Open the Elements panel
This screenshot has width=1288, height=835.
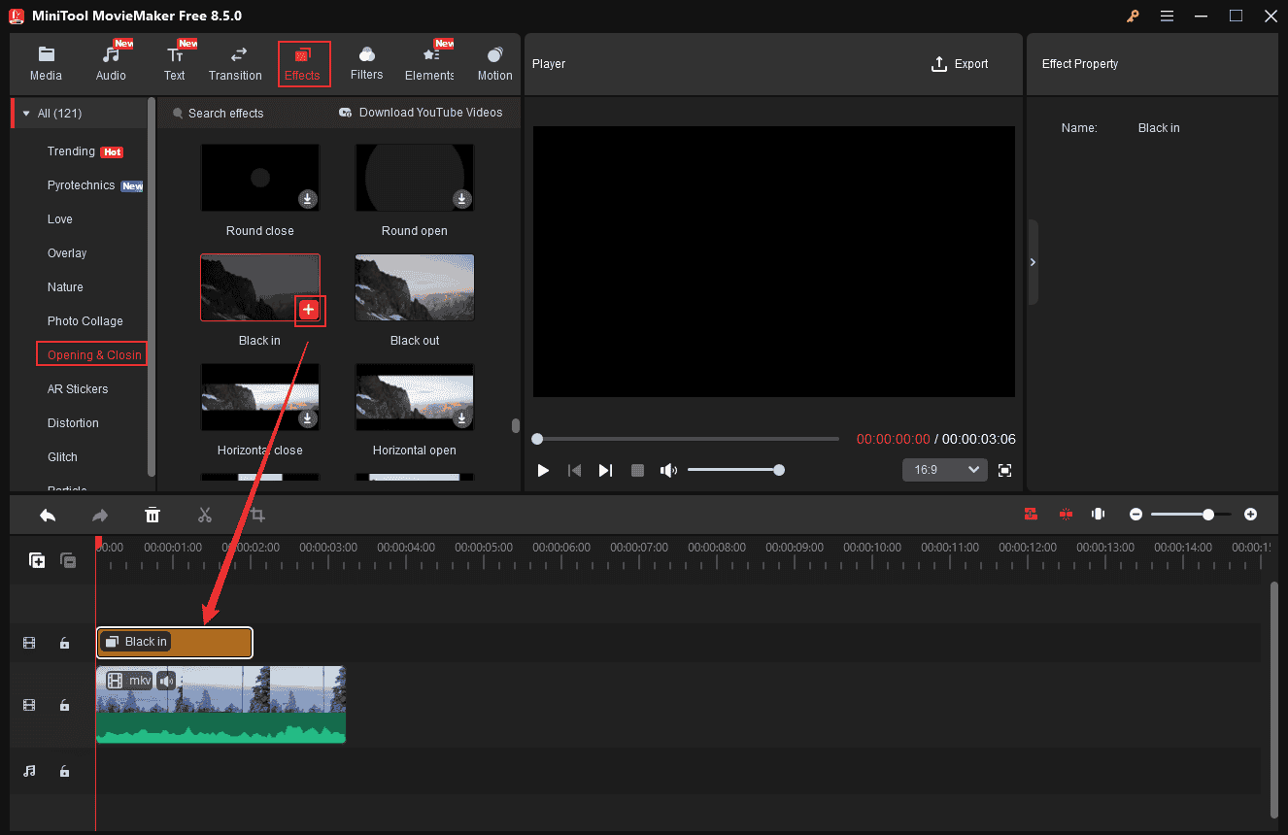pyautogui.click(x=428, y=63)
